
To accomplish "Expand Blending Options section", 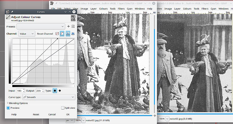I will [x=17, y=103].
